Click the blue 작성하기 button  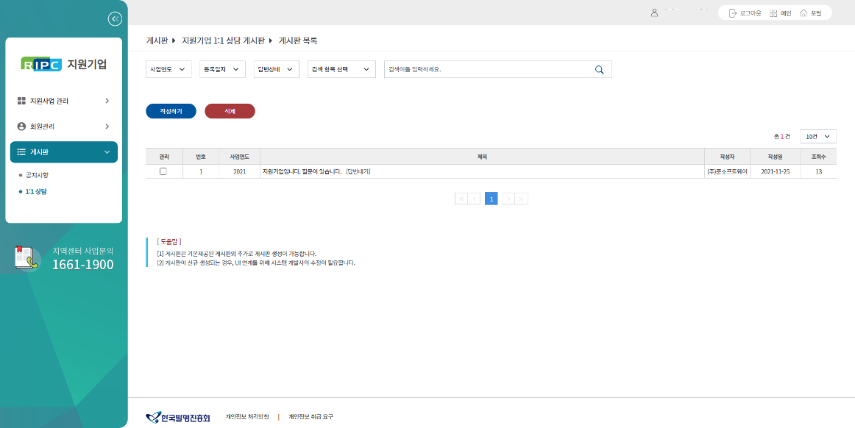(171, 111)
